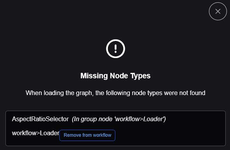Click the group node 'workflow>Loader' italic note
The height and width of the screenshot is (150, 230).
click(x=119, y=119)
